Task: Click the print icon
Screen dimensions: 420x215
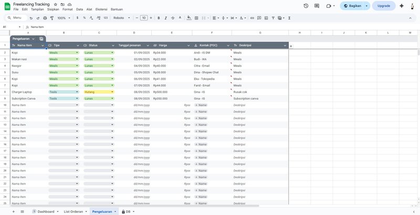Action: (x=45, y=18)
